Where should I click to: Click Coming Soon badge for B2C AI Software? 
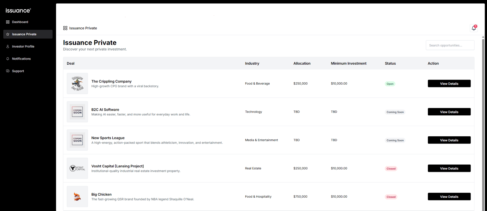point(395,112)
